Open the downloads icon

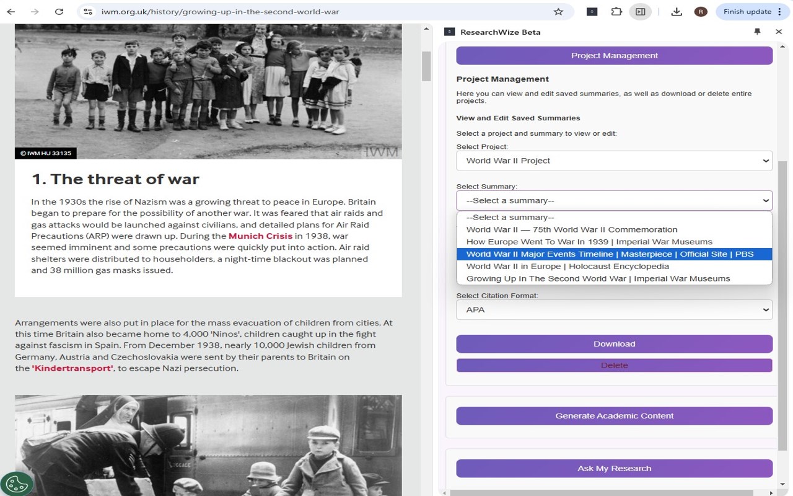677,12
